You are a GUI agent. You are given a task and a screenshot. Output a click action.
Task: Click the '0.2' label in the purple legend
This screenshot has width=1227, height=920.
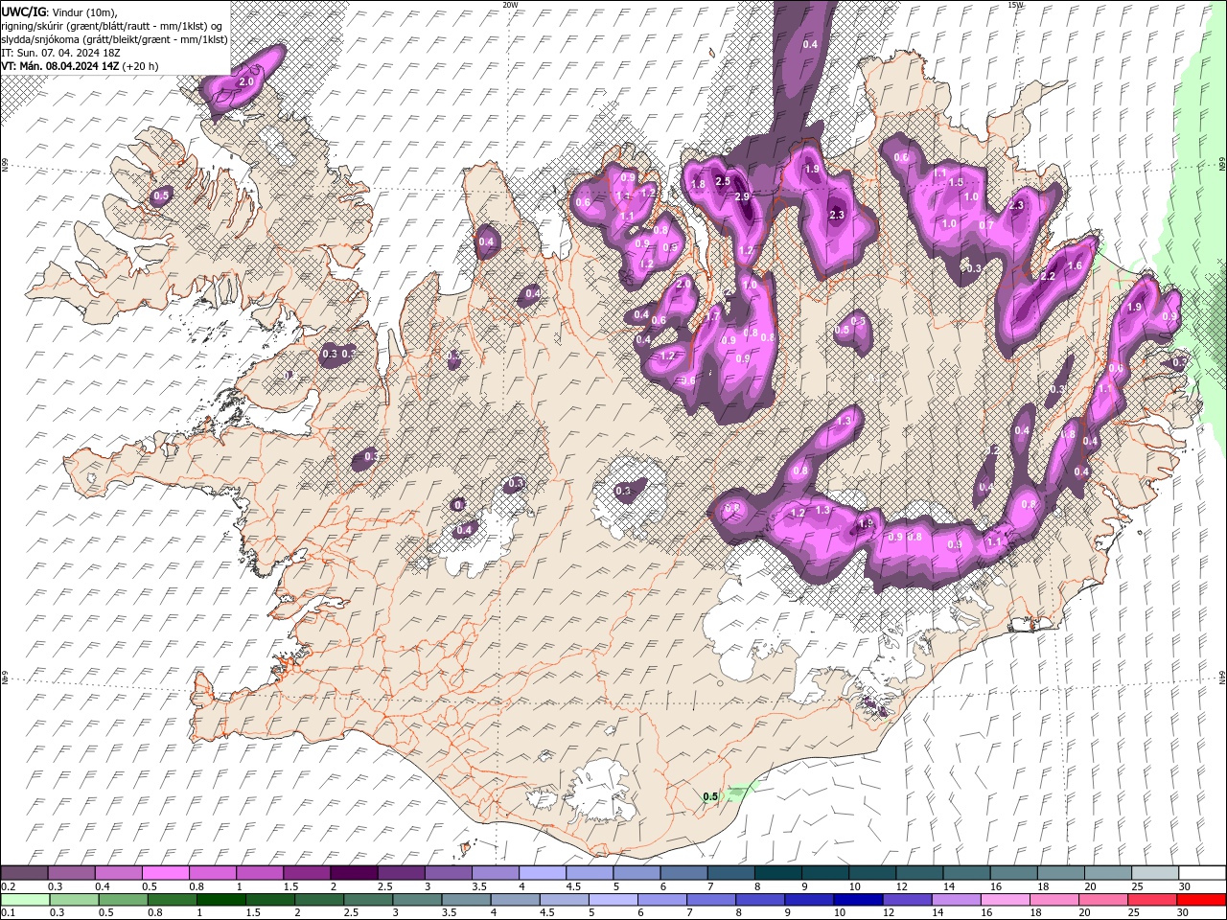click(x=9, y=886)
